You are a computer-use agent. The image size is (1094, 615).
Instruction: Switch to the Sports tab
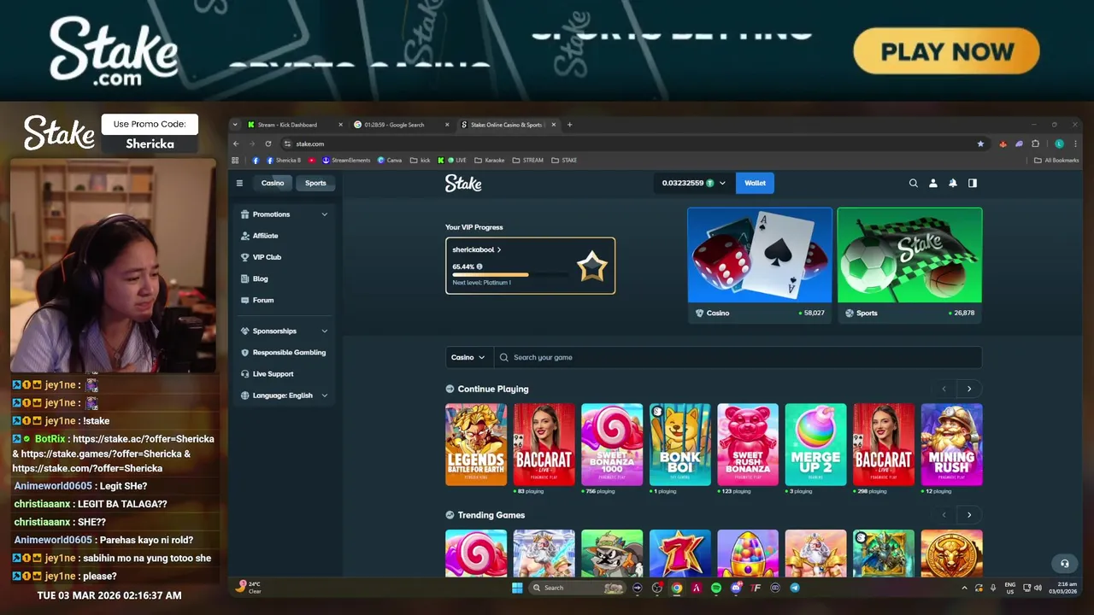[315, 183]
